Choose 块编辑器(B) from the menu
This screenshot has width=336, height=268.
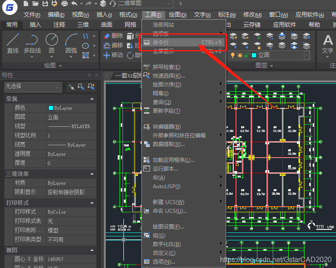[184, 127]
